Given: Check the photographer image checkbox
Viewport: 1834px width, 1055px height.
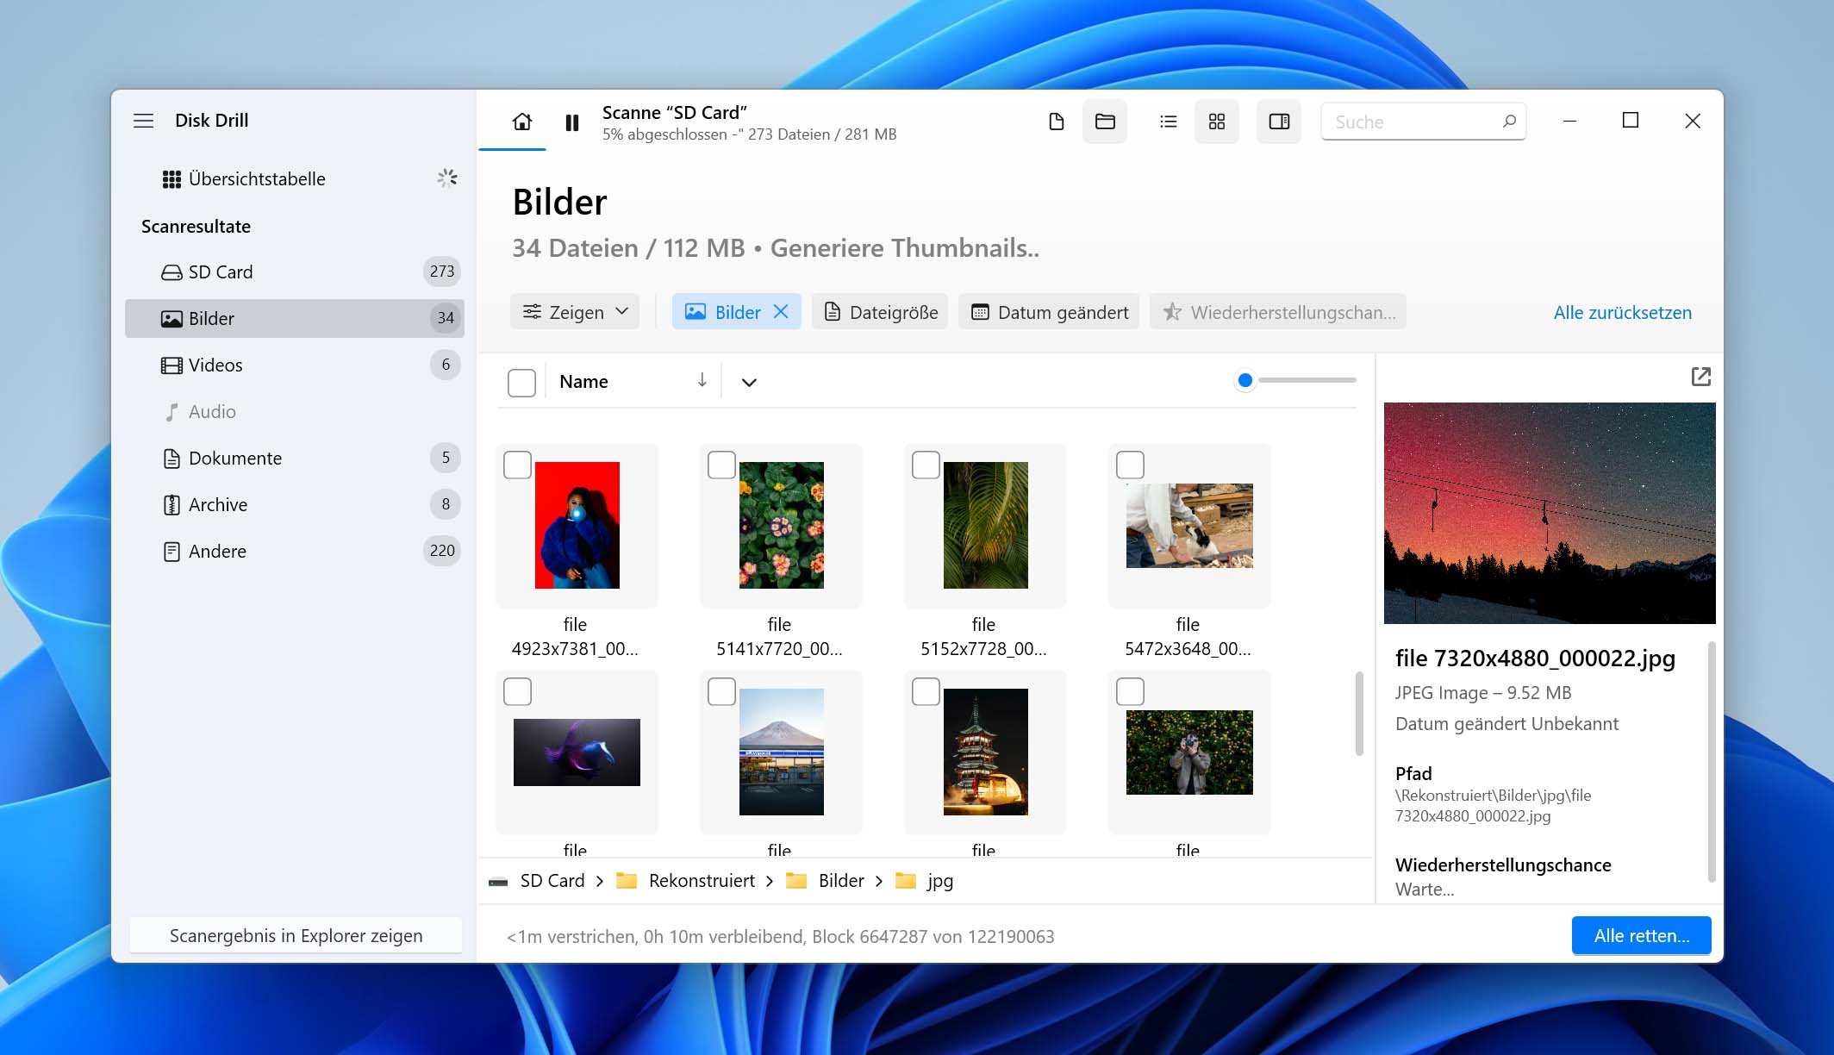Looking at the screenshot, I should click(x=1130, y=691).
